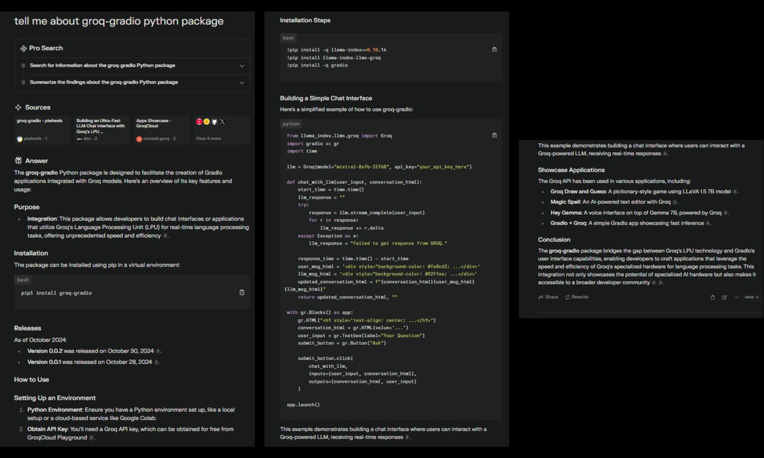Copy the Python chat interface code block
Screen dimensions: 764x458
pyautogui.click(x=494, y=135)
